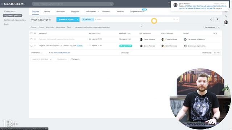Screen dimensions: 232x130
Task: Click the 30 апреля deadline in the first row
Action: pyautogui.click(x=125, y=39)
